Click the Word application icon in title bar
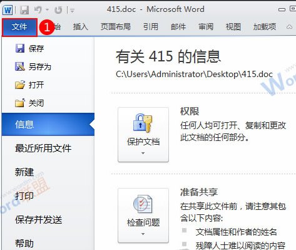Viewport: 296px width, 250px height. coord(8,10)
